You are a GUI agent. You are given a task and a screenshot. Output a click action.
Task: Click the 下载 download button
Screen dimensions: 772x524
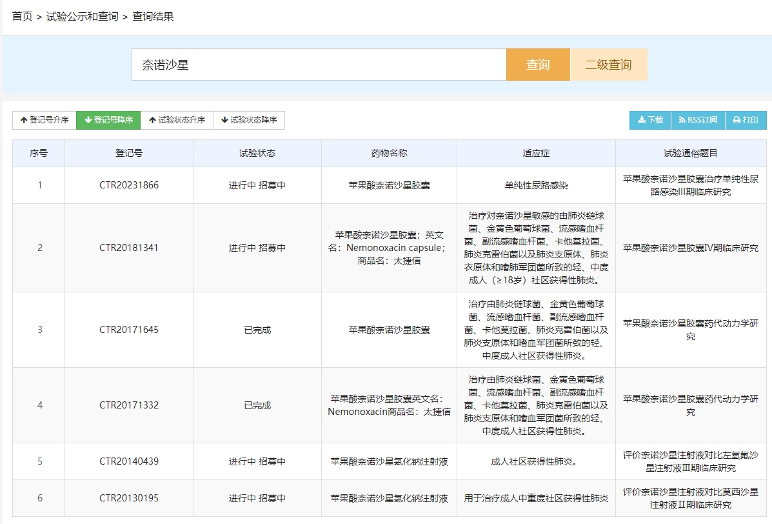[x=650, y=120]
